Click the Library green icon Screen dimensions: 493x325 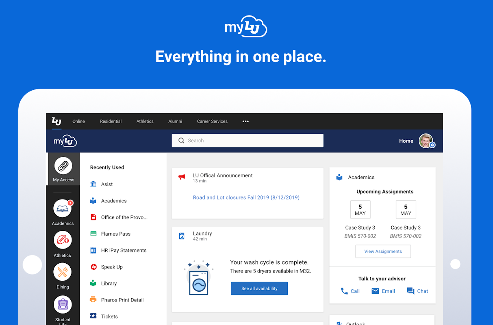(x=93, y=283)
